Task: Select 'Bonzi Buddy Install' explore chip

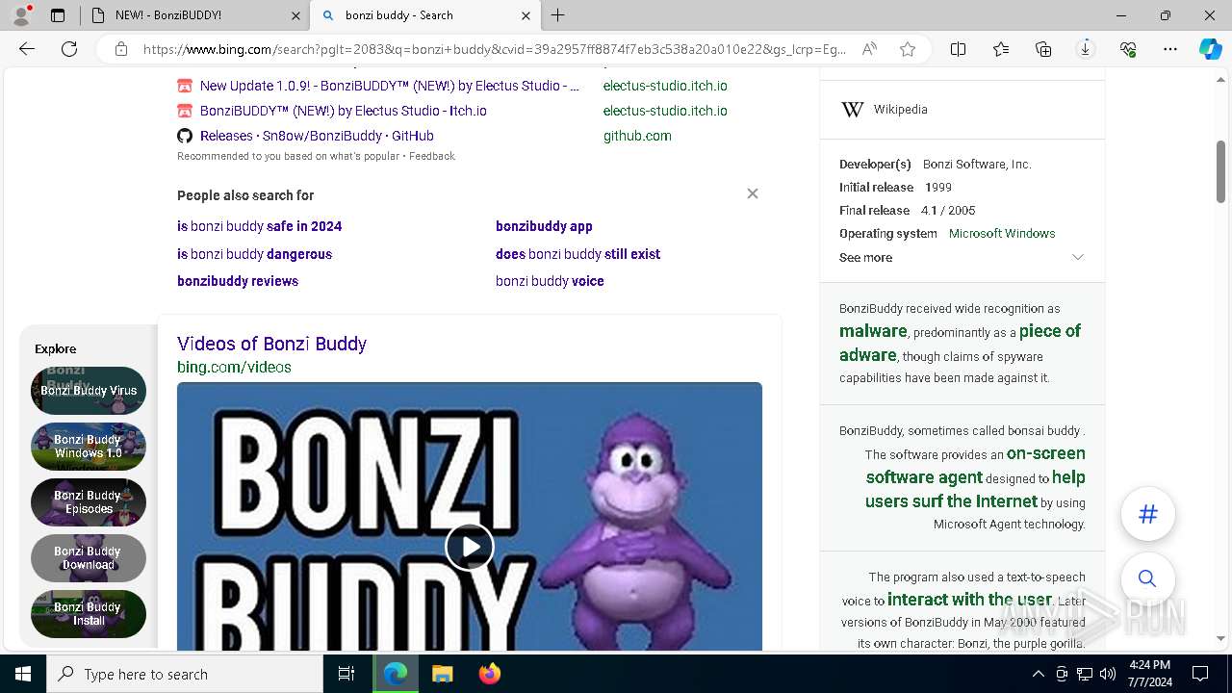Action: (x=89, y=613)
